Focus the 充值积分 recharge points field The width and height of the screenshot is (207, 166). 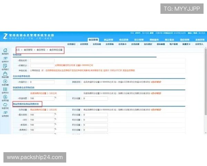pyautogui.click(x=42, y=82)
